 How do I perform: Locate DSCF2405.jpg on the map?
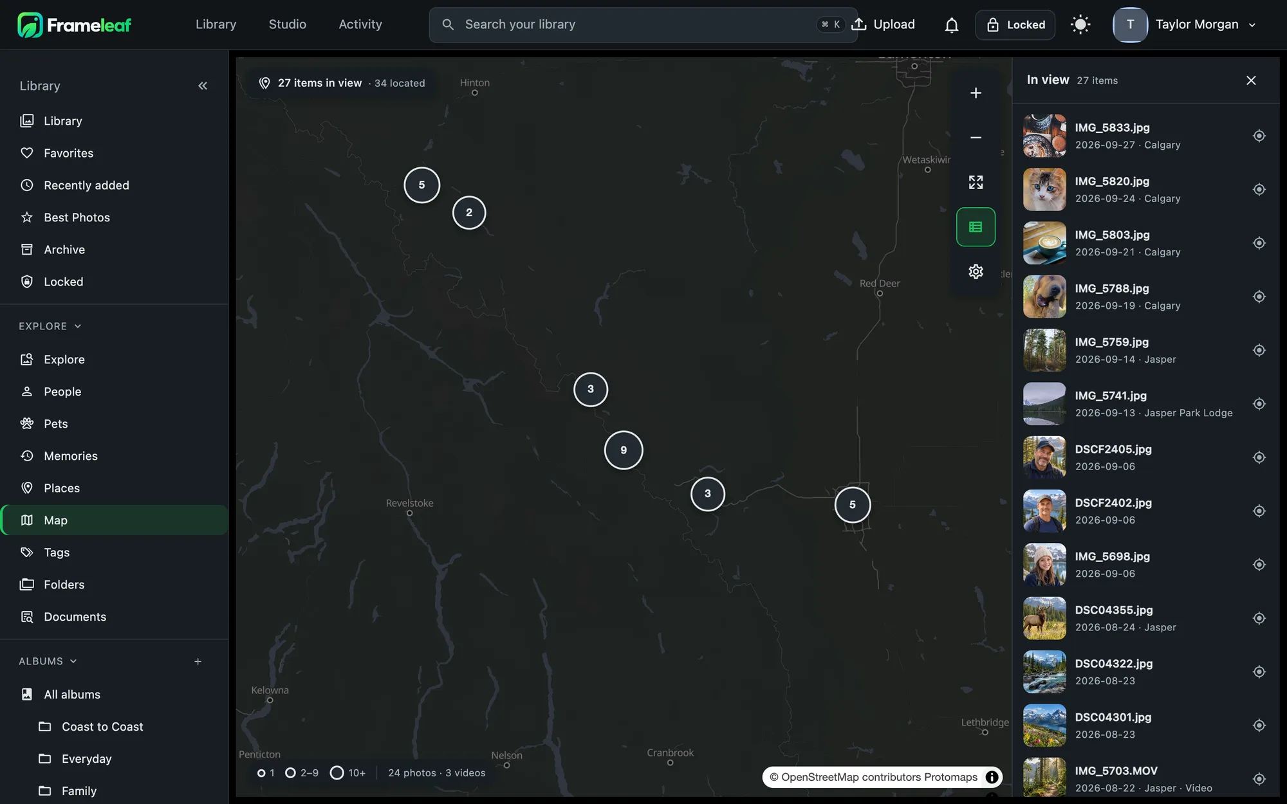[1259, 457]
